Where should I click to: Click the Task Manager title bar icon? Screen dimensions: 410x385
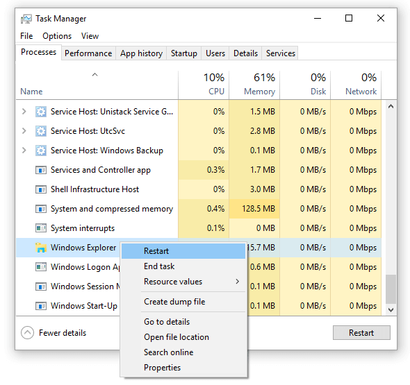coord(26,19)
